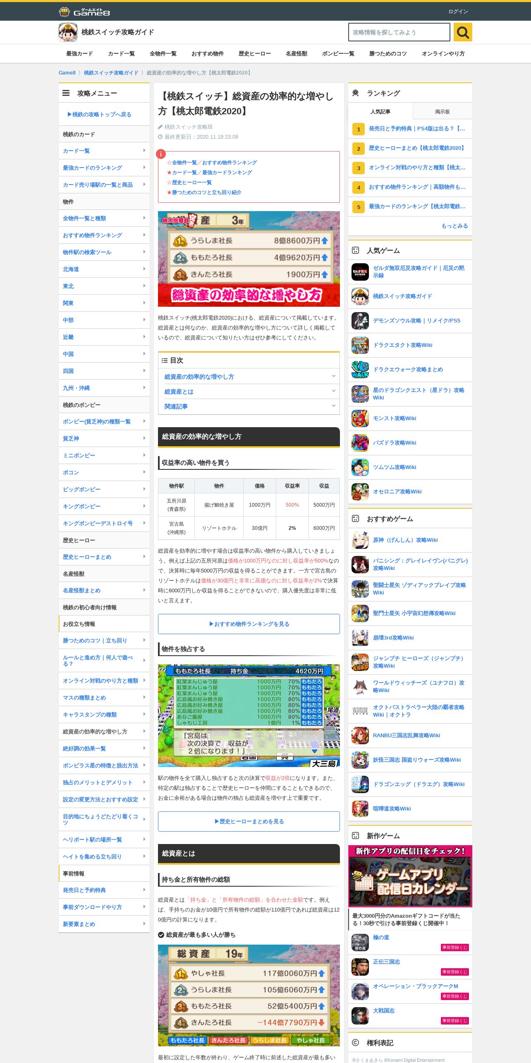Switch to the 人気記事 ranking tab
531x1063 pixels.
[380, 112]
